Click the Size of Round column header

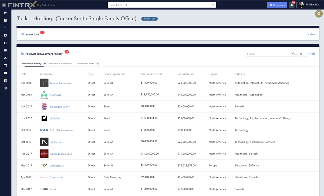(186, 74)
